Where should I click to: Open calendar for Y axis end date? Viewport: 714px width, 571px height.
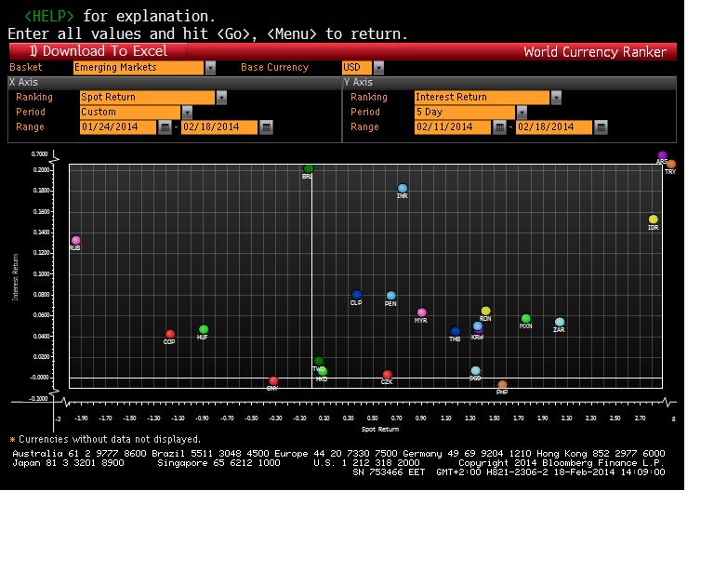[x=602, y=127]
